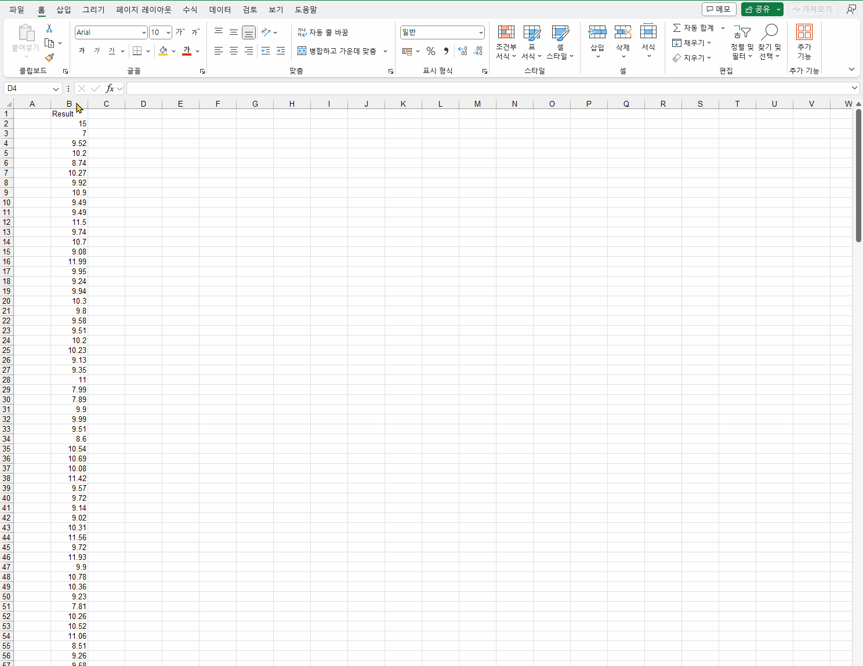The width and height of the screenshot is (863, 666).
Task: Toggle italic formatting
Action: 97,51
